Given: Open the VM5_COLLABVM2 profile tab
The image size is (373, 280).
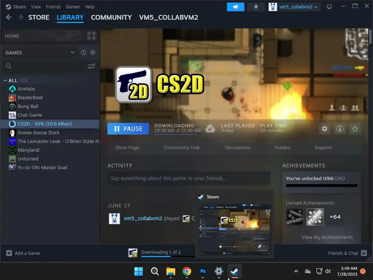Looking at the screenshot, I should click(169, 17).
